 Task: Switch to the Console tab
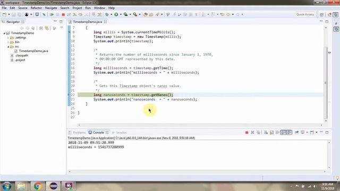(98, 133)
